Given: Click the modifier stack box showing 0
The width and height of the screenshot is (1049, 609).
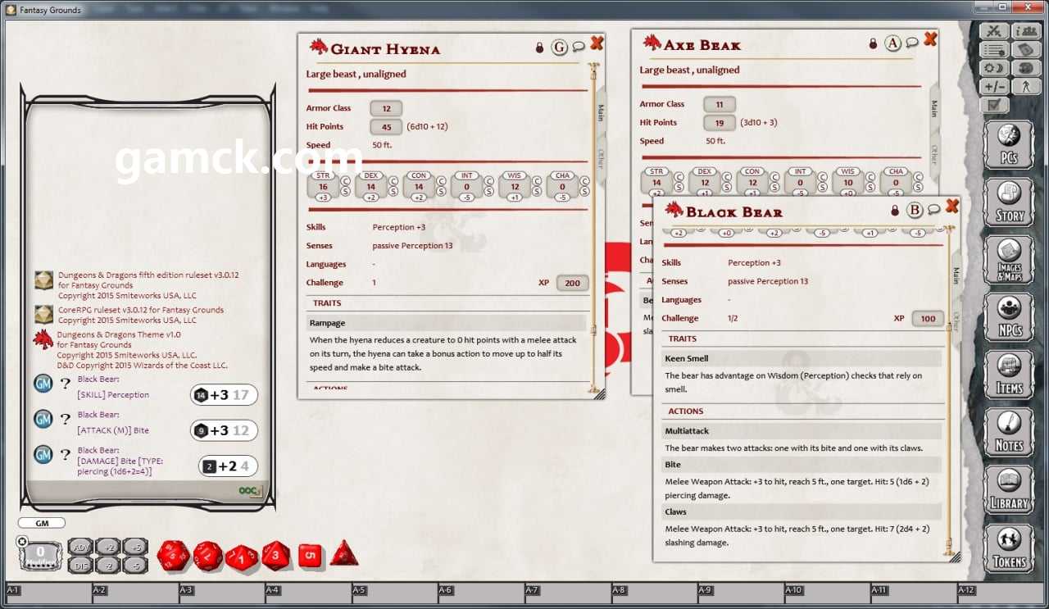Looking at the screenshot, I should 40,555.
